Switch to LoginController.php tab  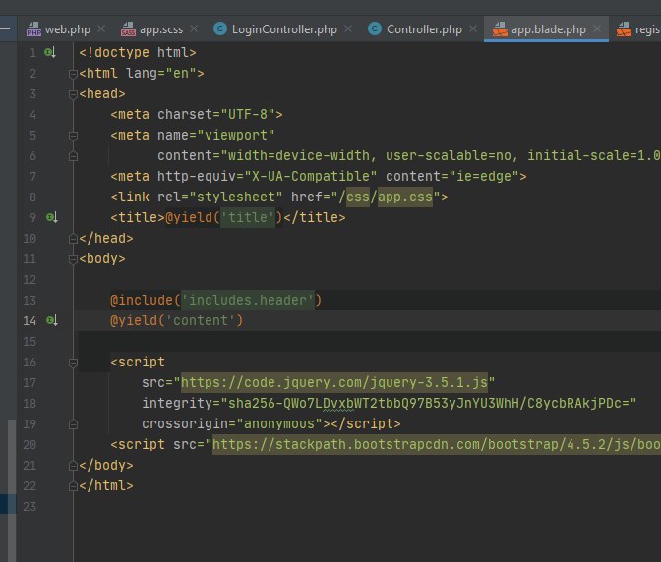pyautogui.click(x=284, y=29)
